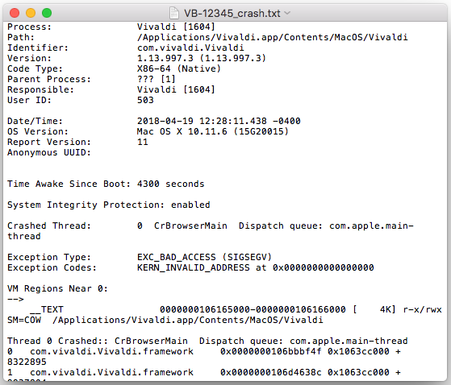Click the version number 1.13.997.3
The width and height of the screenshot is (451, 385).
165,58
